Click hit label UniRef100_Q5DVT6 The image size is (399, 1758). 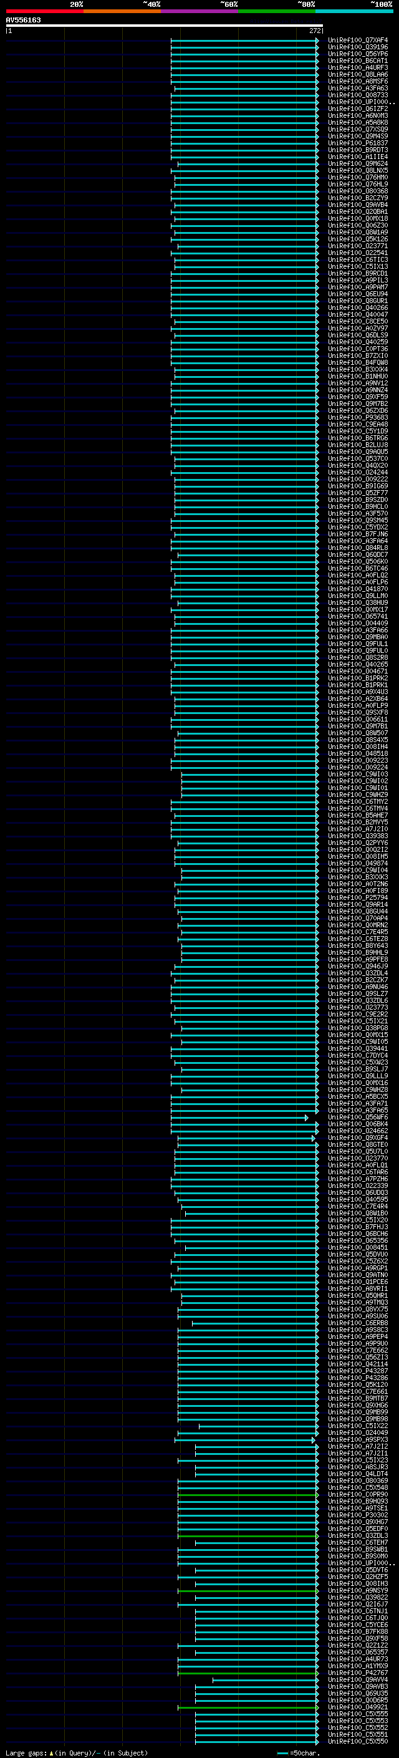point(358,1570)
